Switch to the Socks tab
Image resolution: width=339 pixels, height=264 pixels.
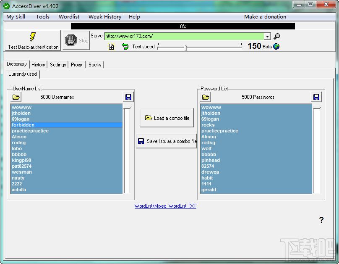coord(95,65)
